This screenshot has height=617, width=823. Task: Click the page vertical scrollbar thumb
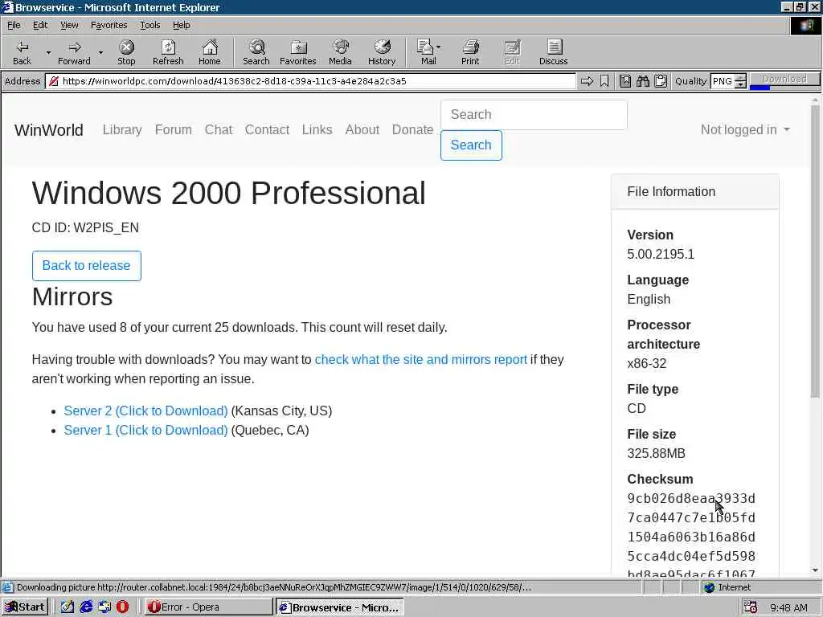coord(815,251)
